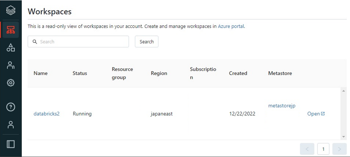Click the Help question mark icon
Image resolution: width=350 pixels, height=157 pixels.
11,107
